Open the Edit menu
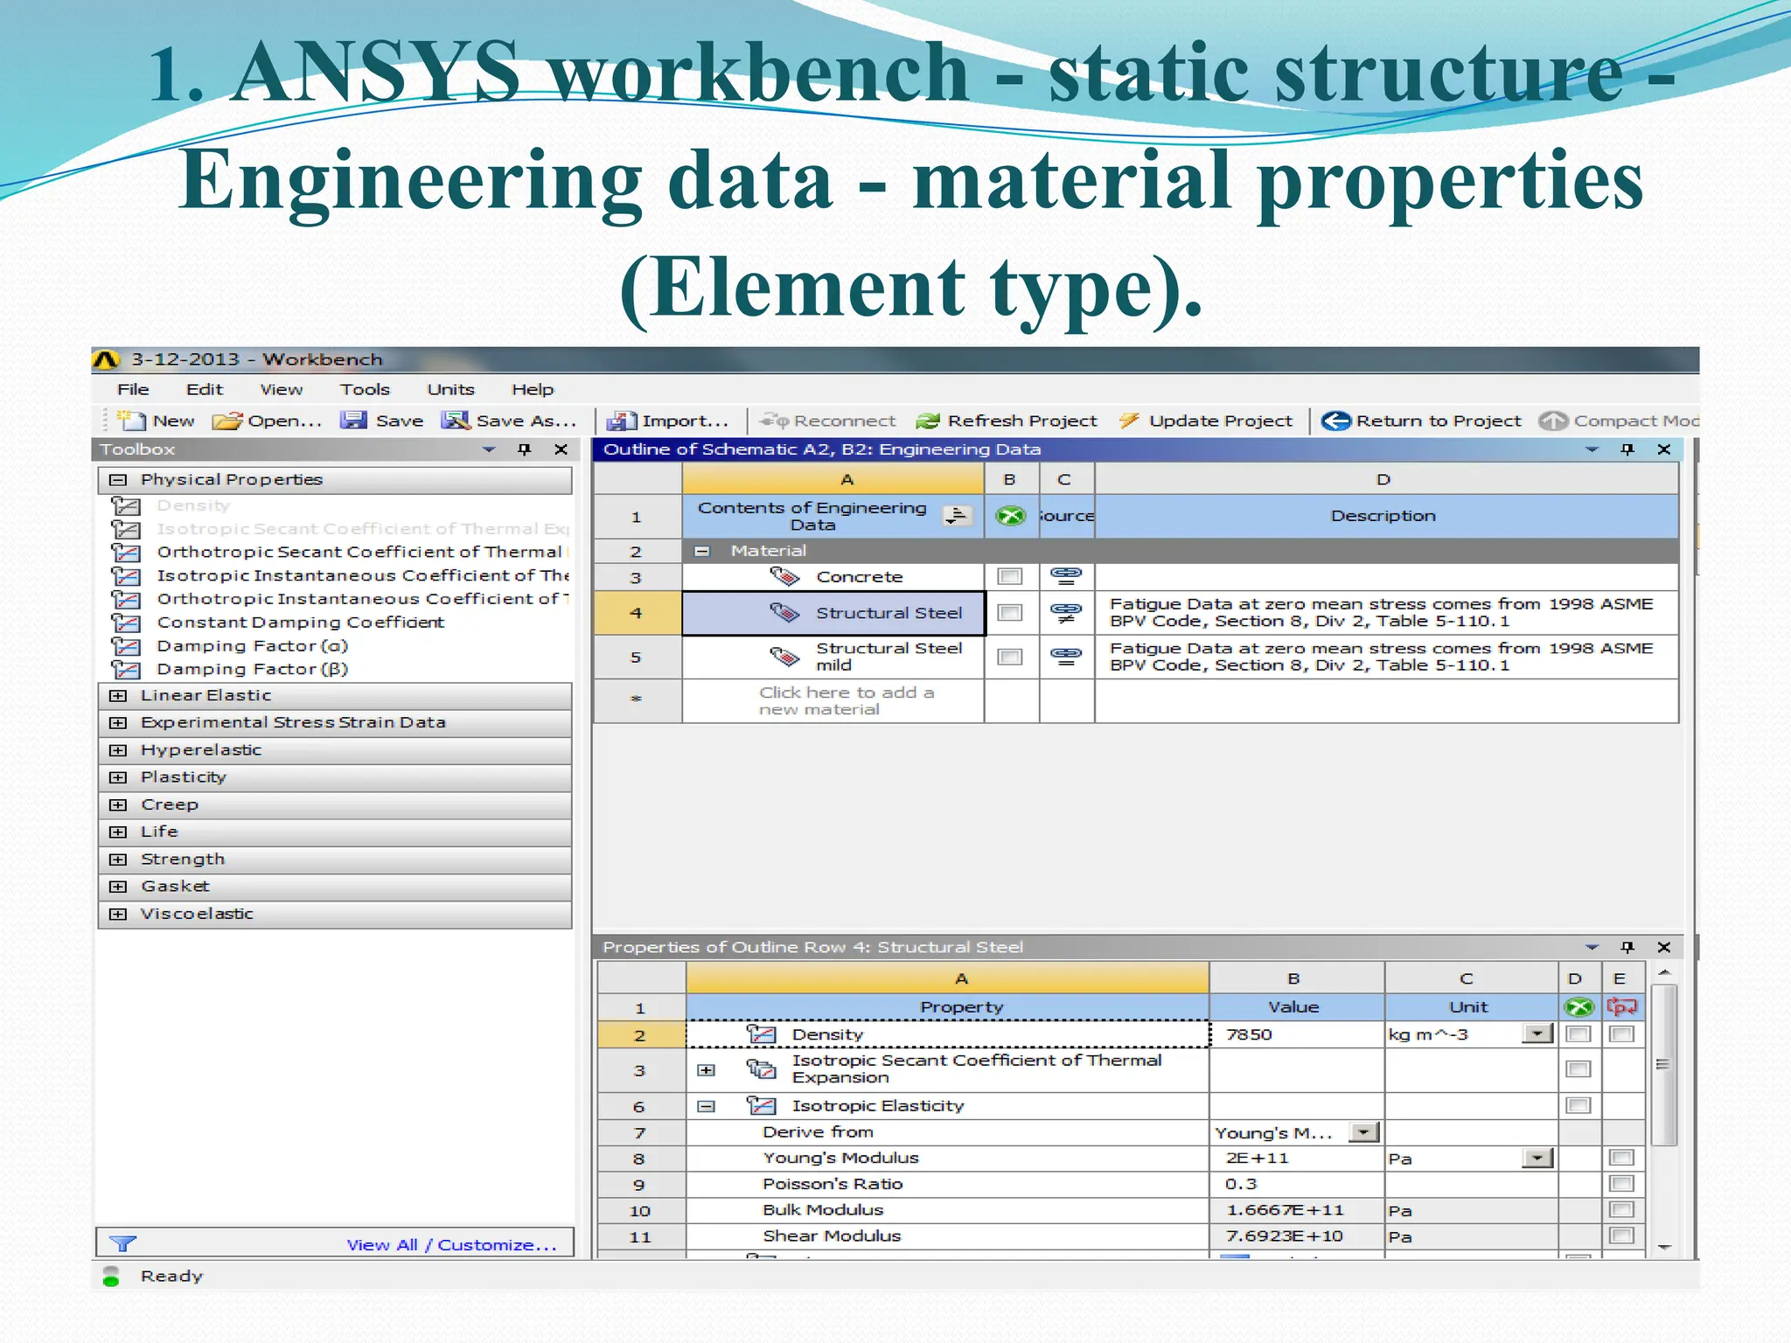Viewport: 1791px width, 1343px height. tap(205, 389)
